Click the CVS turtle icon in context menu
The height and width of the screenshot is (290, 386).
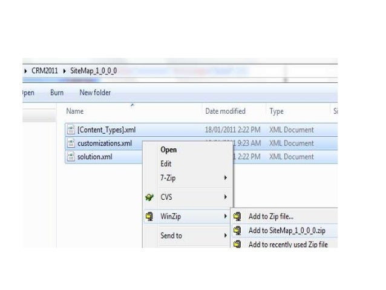pos(149,197)
